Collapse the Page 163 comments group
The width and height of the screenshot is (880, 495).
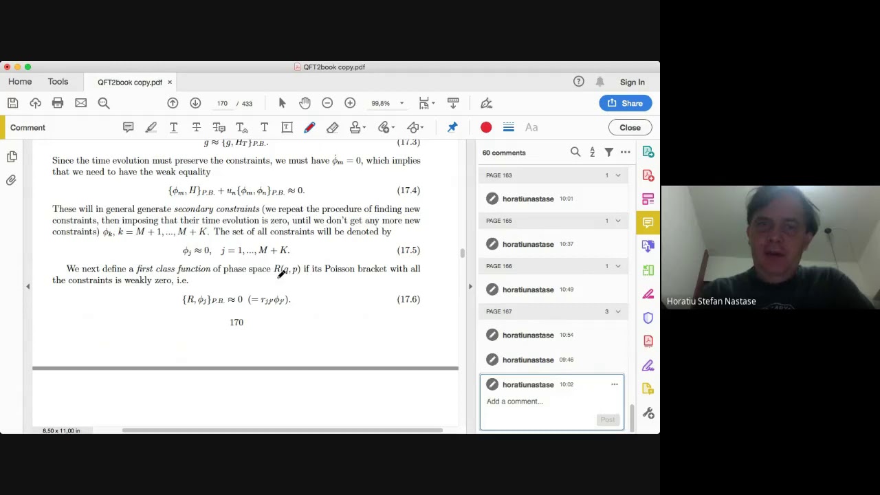click(617, 175)
